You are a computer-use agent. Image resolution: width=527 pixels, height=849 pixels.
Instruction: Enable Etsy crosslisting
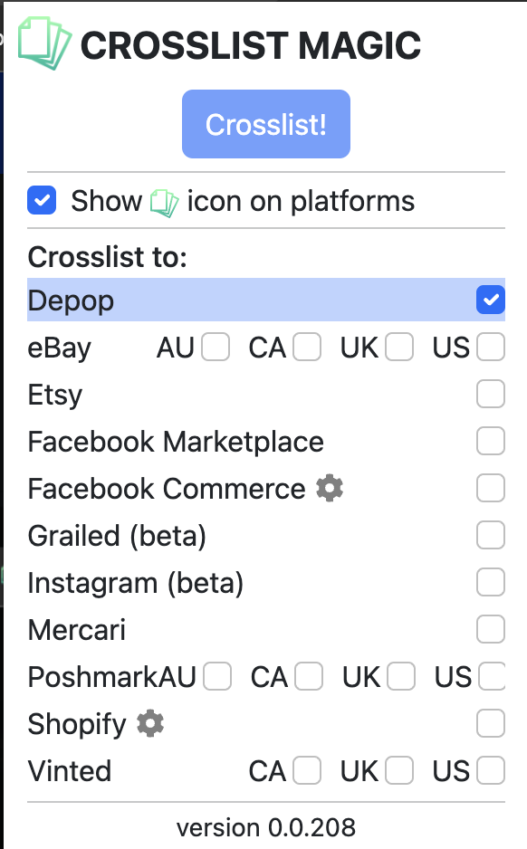[x=490, y=394]
